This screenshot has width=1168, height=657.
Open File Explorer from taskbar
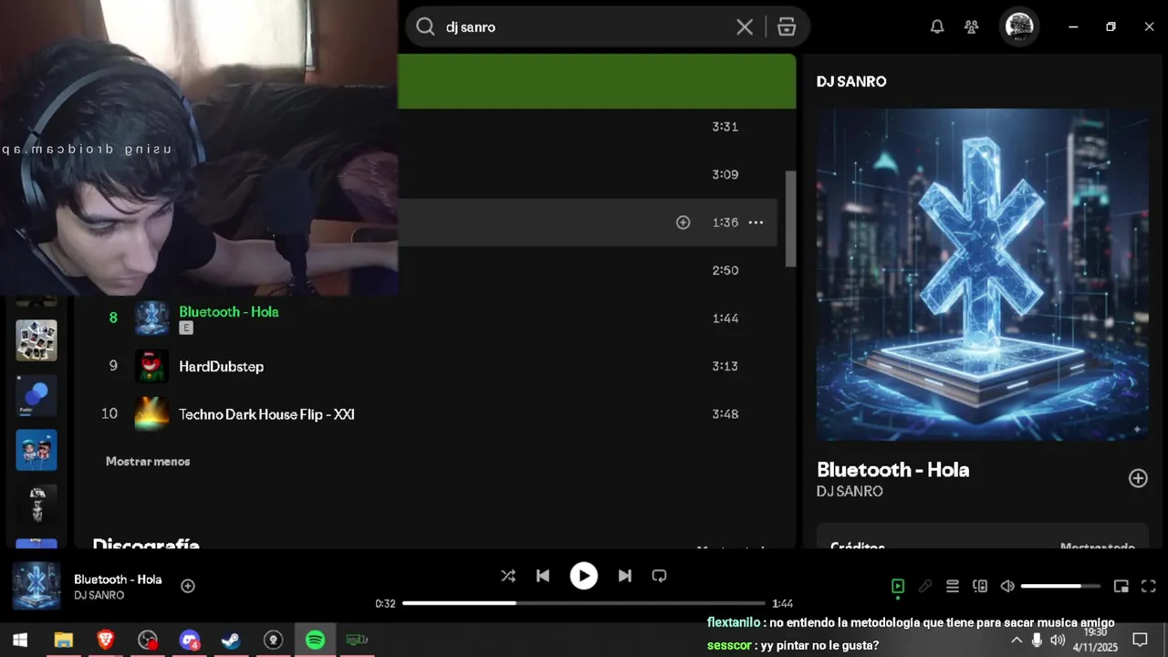point(63,641)
